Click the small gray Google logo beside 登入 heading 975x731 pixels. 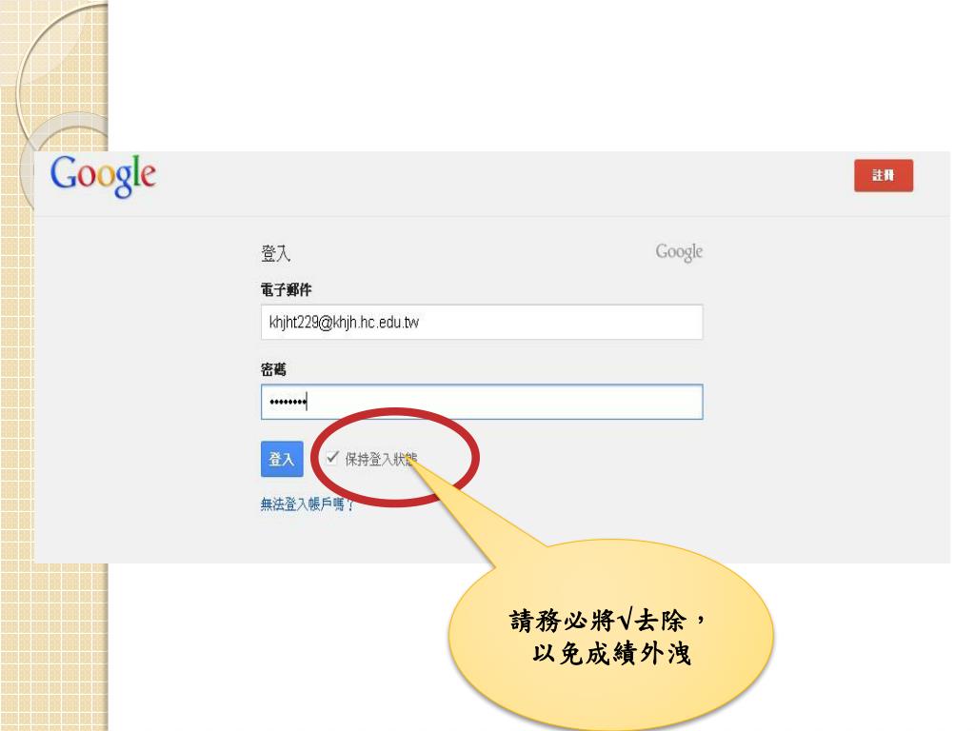(x=679, y=252)
